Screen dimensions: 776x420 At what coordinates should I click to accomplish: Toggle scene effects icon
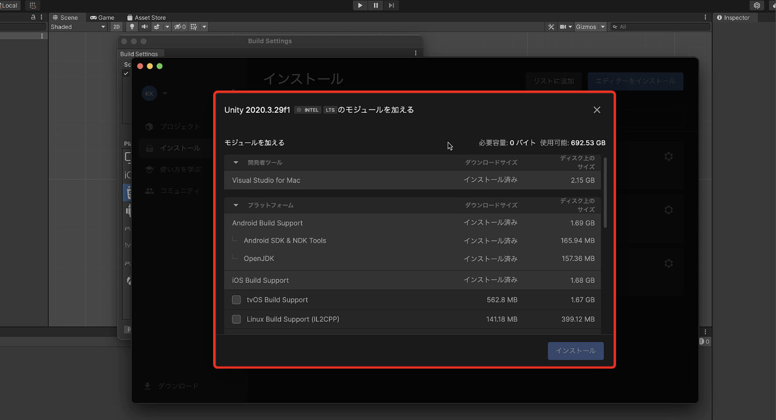157,27
